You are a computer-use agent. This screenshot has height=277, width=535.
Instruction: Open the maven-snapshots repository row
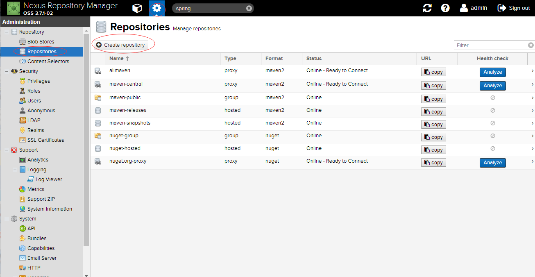tap(313, 124)
